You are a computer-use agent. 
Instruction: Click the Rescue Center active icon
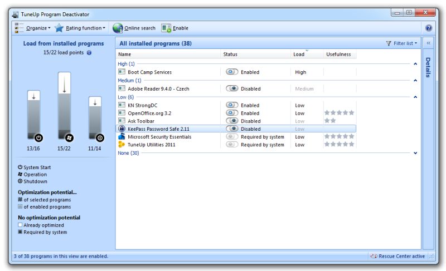(x=374, y=256)
